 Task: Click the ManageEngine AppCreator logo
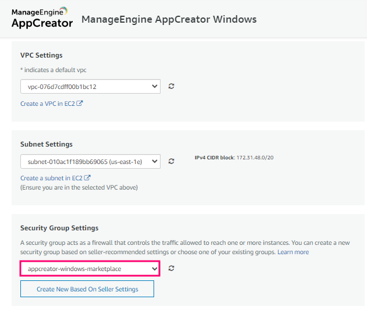tap(42, 18)
